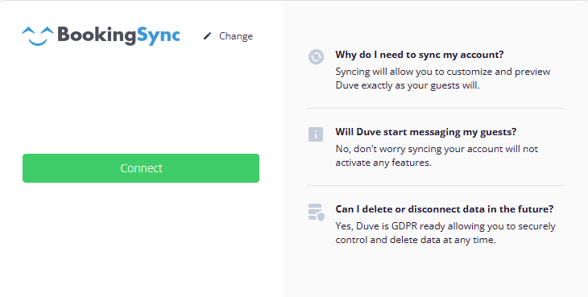Click the 'No, don't worry syncing' answer text
Image resolution: width=588 pixels, height=297 pixels.
coord(437,156)
